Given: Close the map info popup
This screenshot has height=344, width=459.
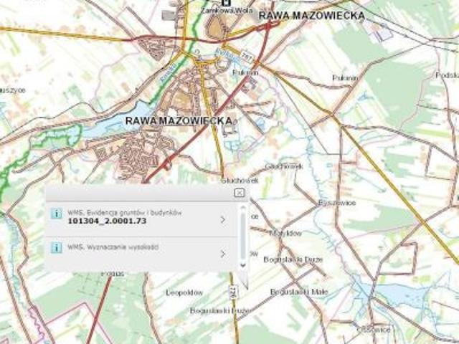Looking at the screenshot, I should pyautogui.click(x=239, y=193).
